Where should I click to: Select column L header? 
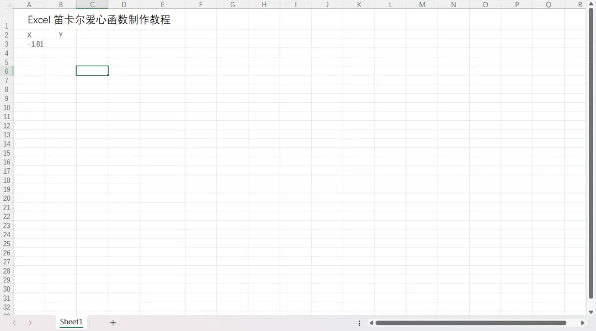(390, 4)
